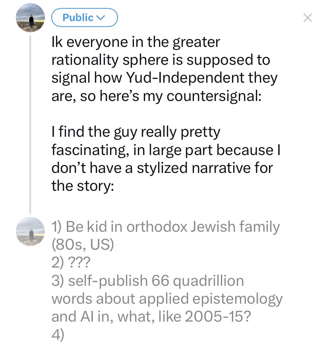
Task: Click the 'and AI in, what, like 2005-15?' line
Action: [151, 317]
